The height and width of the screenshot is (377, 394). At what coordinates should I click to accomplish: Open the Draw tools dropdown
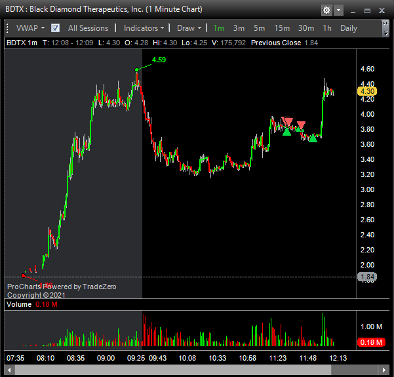click(x=189, y=28)
